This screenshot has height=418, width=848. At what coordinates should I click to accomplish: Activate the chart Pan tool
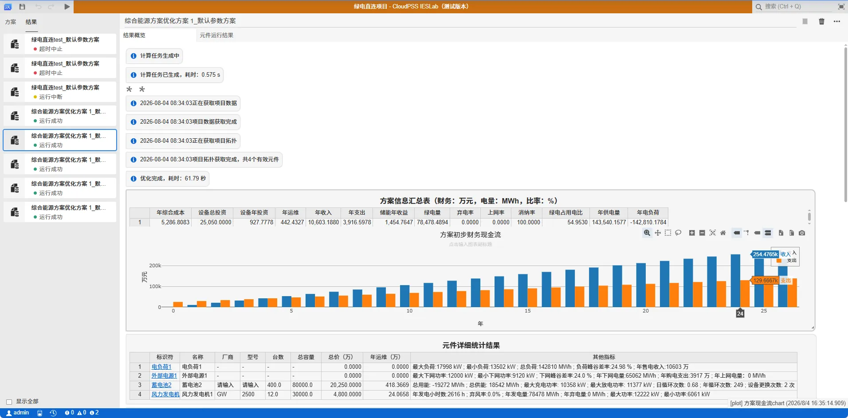pyautogui.click(x=658, y=233)
